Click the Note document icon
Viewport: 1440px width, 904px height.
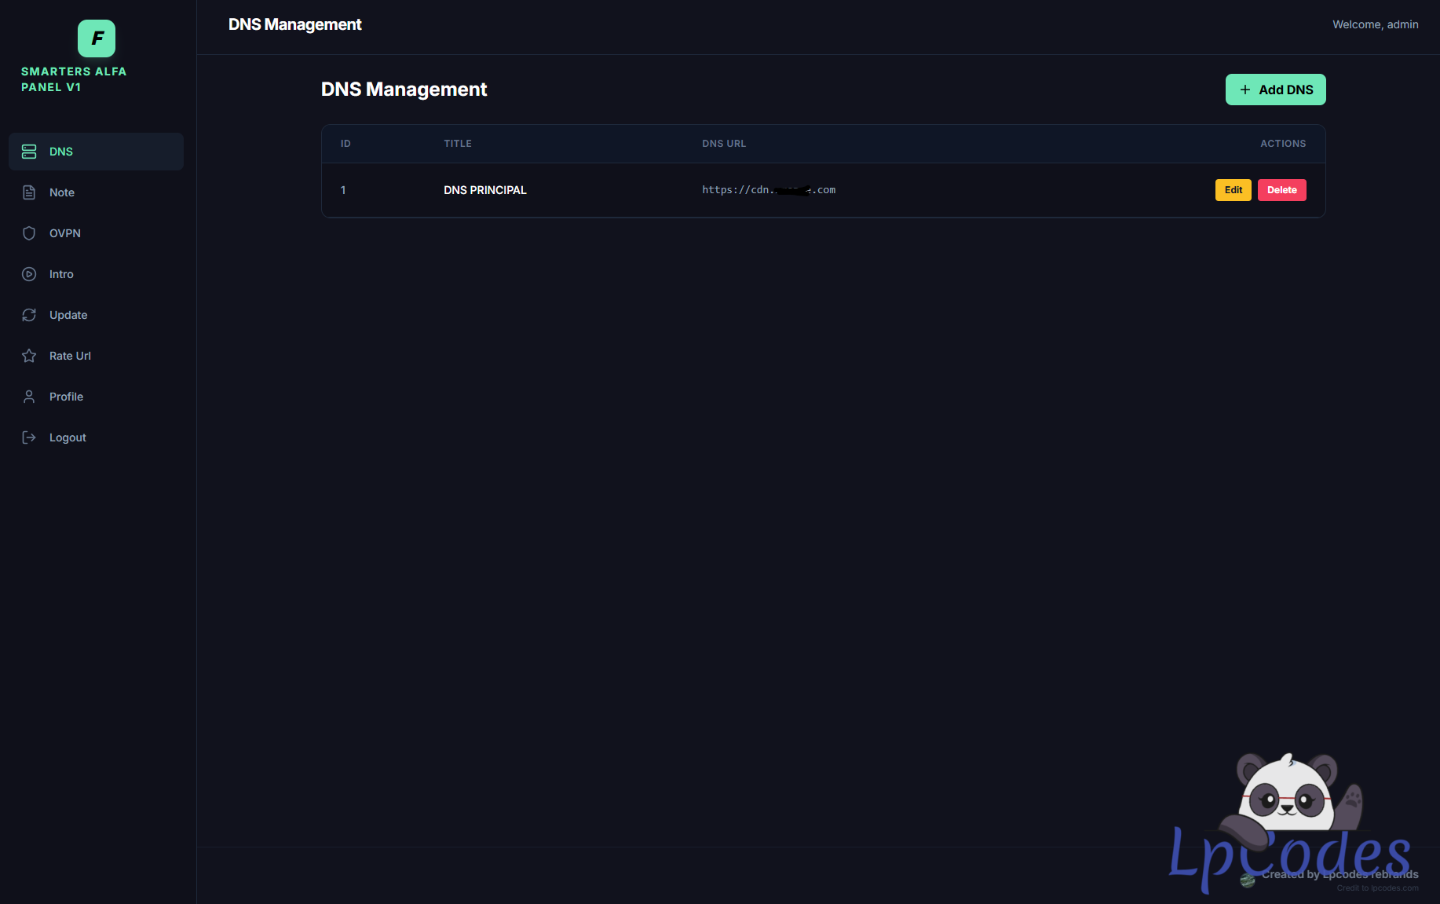[29, 192]
